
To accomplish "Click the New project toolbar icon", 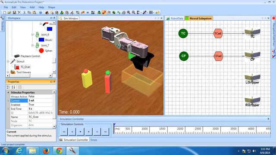I will [x=5, y=12].
